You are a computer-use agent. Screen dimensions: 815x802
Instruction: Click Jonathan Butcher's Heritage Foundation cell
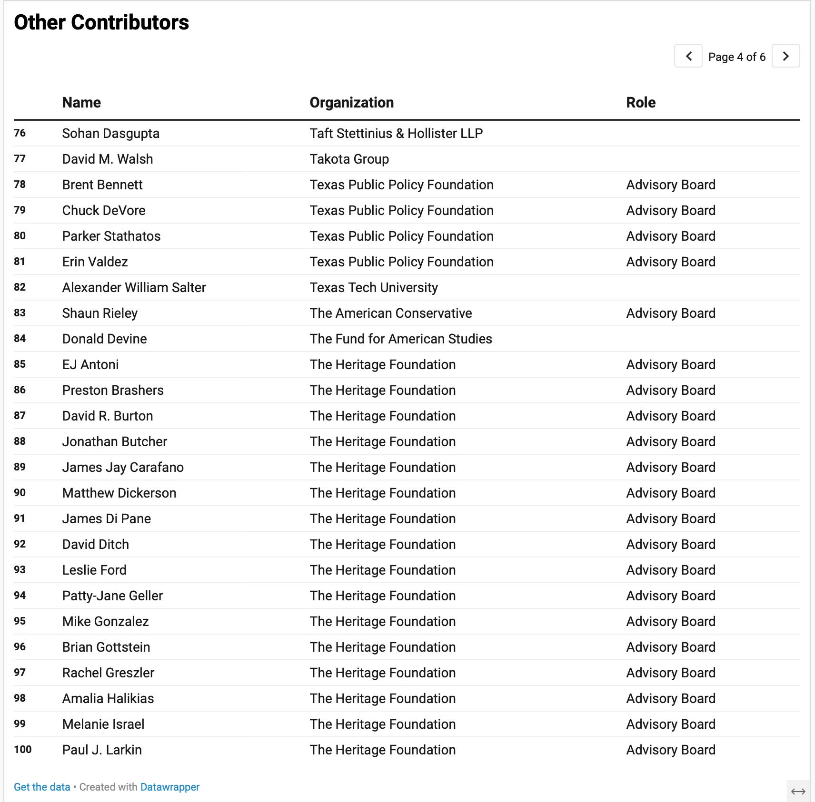click(x=383, y=441)
